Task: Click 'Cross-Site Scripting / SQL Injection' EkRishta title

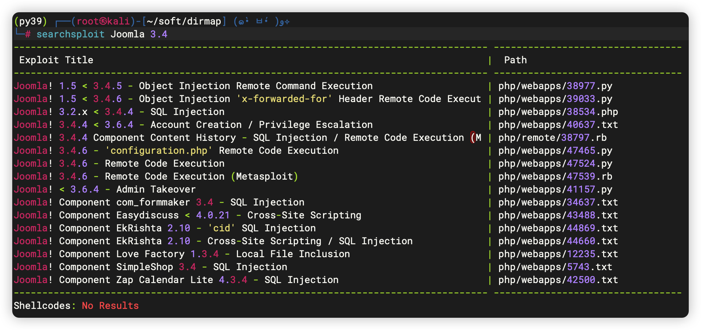Action: point(310,241)
